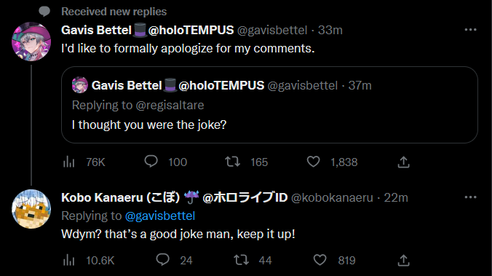Share Gavis Bettel's apology tweet

coord(403,162)
